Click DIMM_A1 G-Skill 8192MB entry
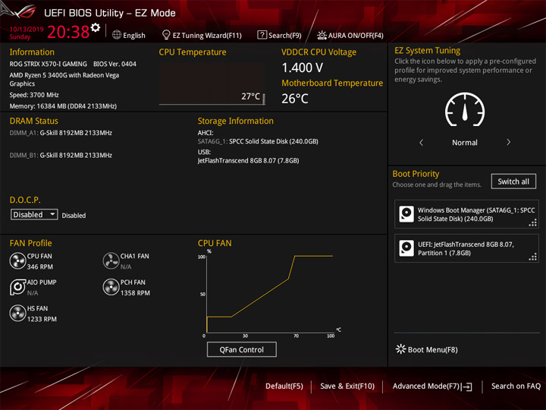Screen dimensions: 546x410 tap(61, 133)
